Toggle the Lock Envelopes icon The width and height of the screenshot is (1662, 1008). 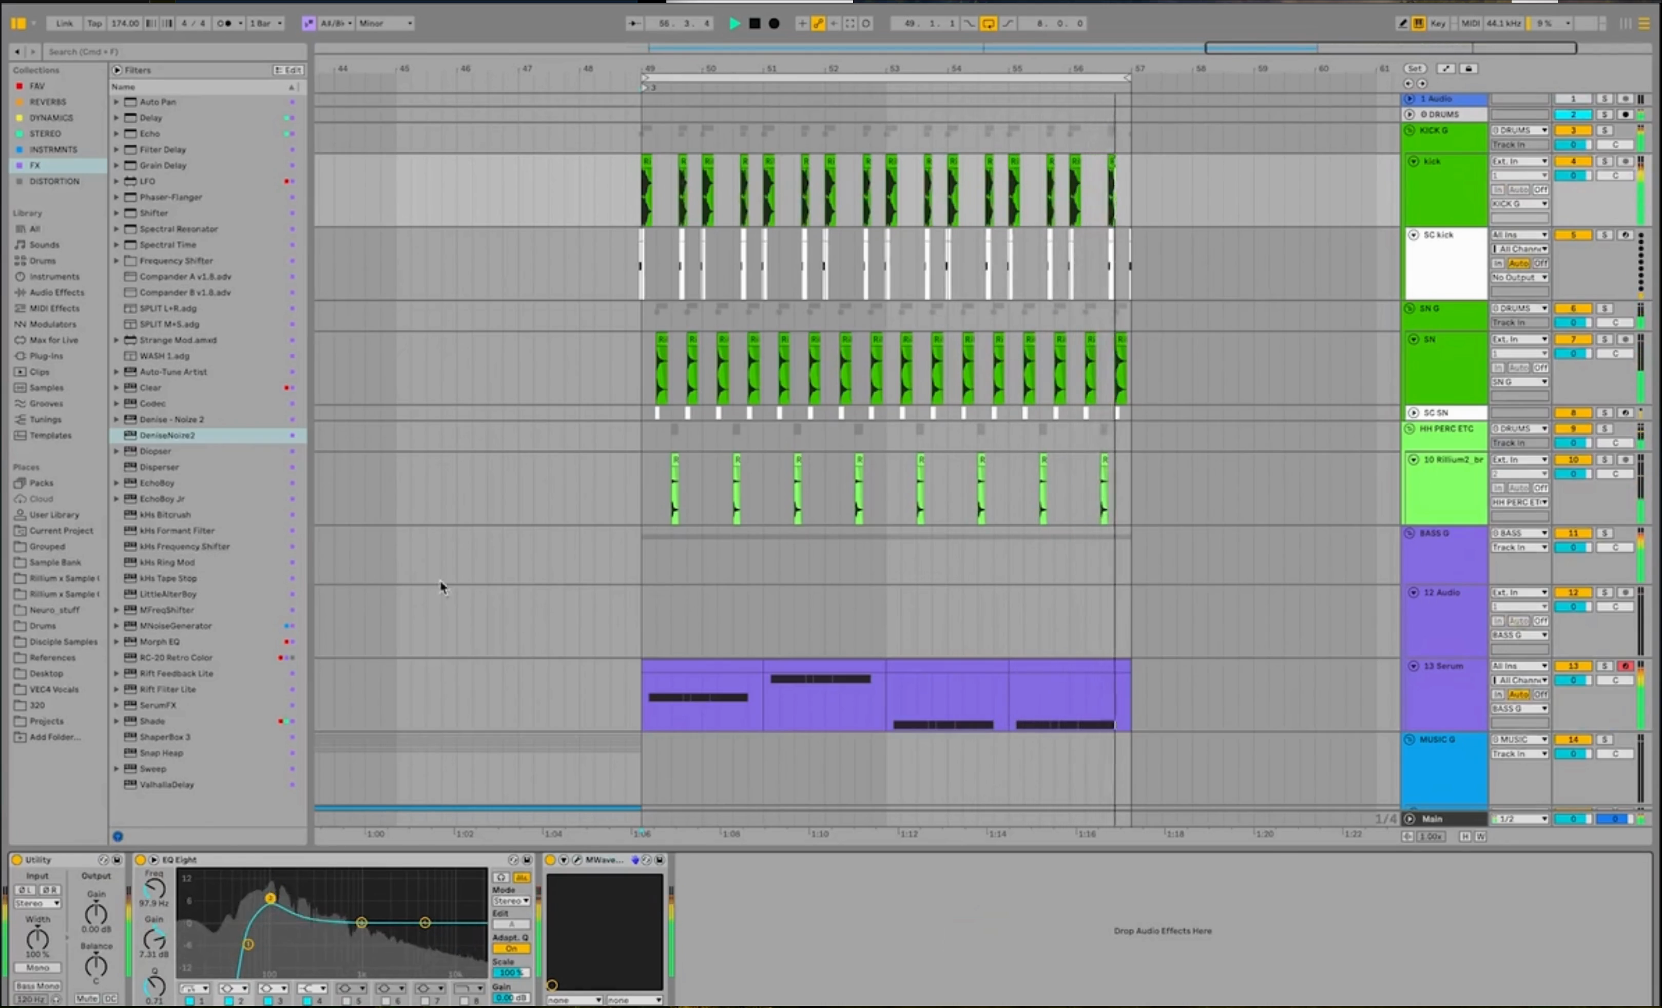pos(1468,68)
